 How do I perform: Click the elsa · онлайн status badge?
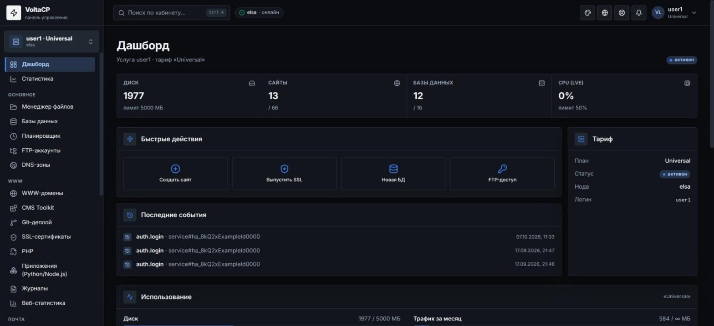pyautogui.click(x=259, y=13)
